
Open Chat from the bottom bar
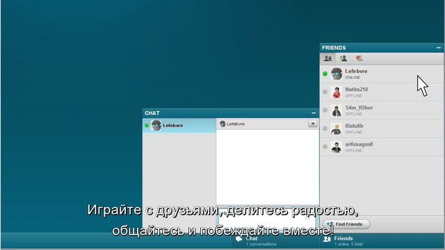point(275,241)
